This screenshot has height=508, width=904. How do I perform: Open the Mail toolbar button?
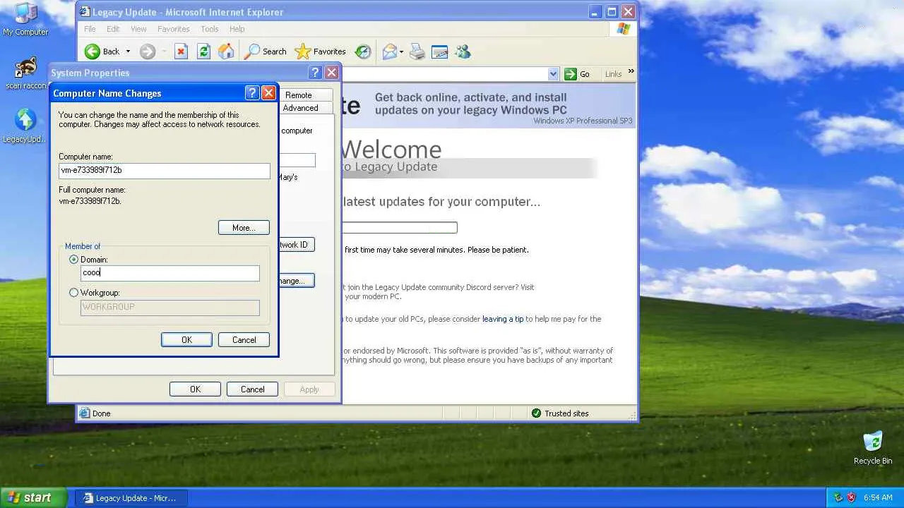coord(389,52)
